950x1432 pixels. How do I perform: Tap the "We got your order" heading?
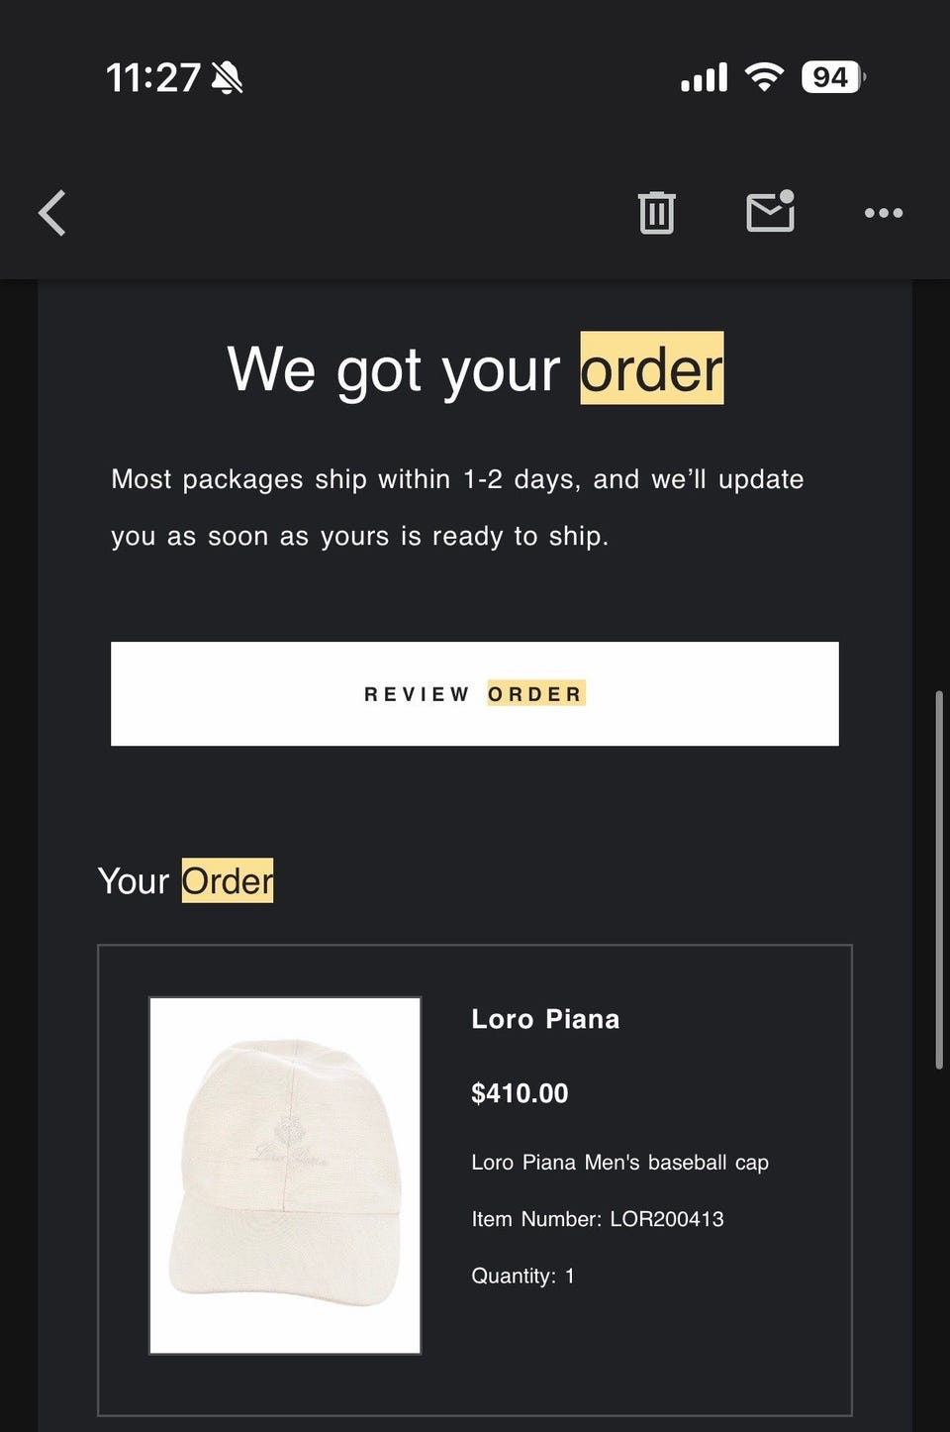tap(475, 369)
